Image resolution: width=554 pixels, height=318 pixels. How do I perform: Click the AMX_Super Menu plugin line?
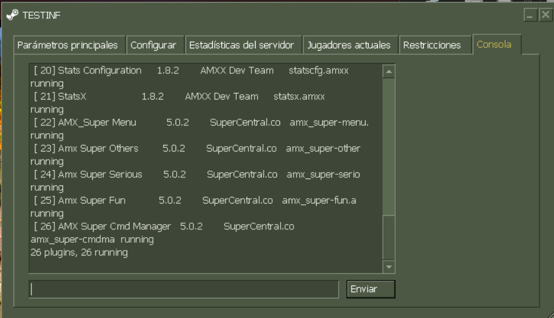[x=201, y=122]
